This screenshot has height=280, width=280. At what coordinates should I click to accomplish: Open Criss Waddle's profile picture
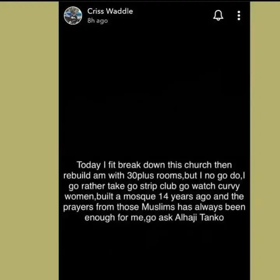(x=73, y=16)
